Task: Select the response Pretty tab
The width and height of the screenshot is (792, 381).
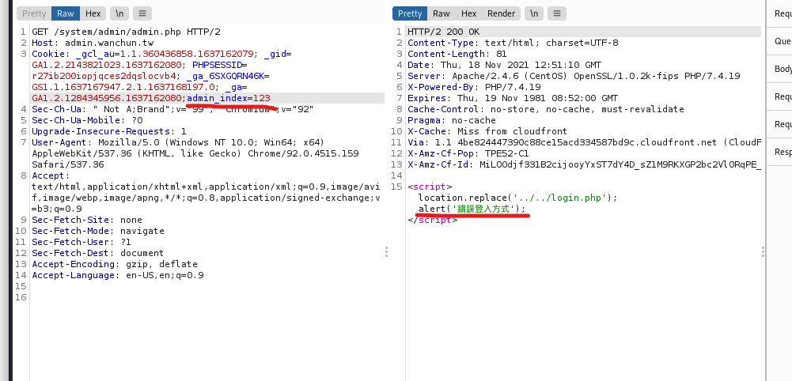Action: pos(410,13)
